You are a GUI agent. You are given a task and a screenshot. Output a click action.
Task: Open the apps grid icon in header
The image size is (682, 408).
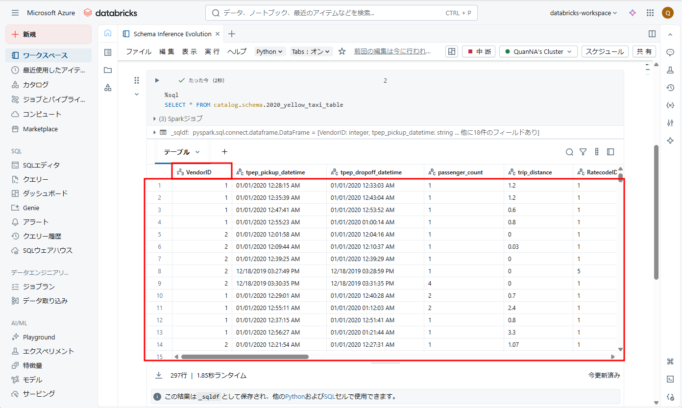(x=650, y=13)
